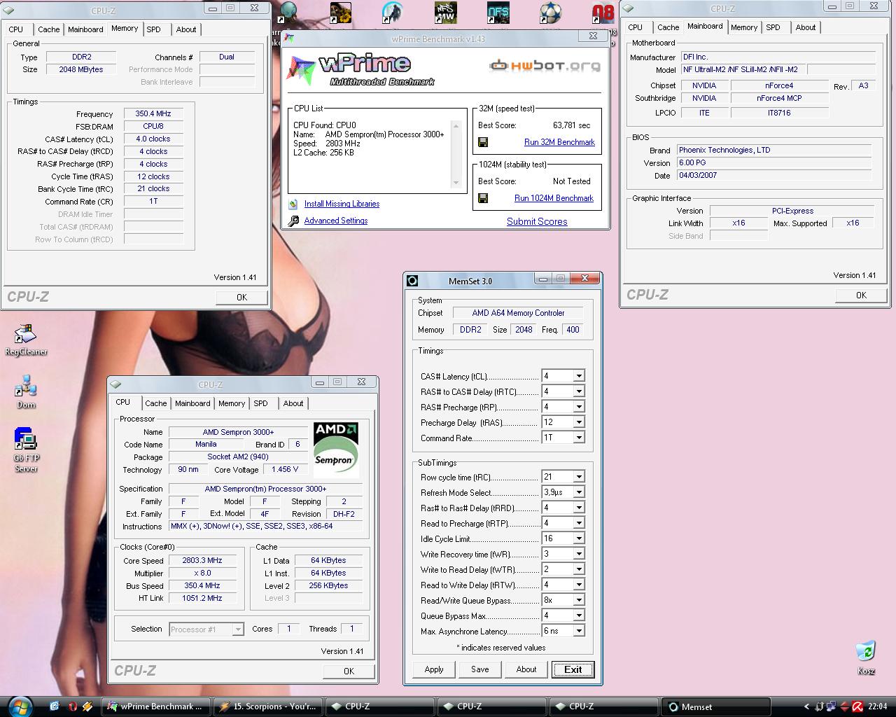Click the Scorpions Winamp taskbar button
896x717 pixels.
coord(267,706)
